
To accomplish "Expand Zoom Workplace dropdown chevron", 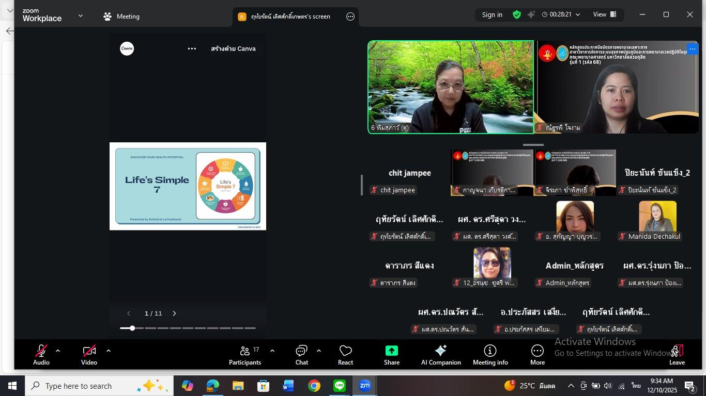I will pos(80,16).
